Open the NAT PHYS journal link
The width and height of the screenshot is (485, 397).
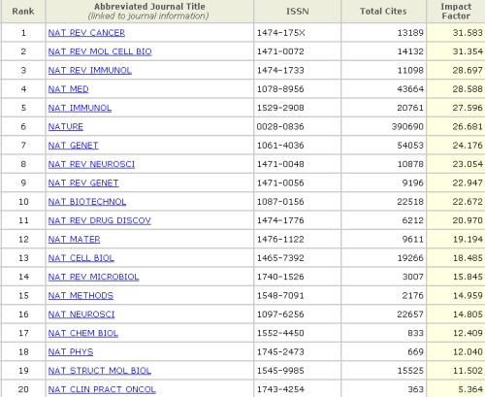[x=71, y=352]
